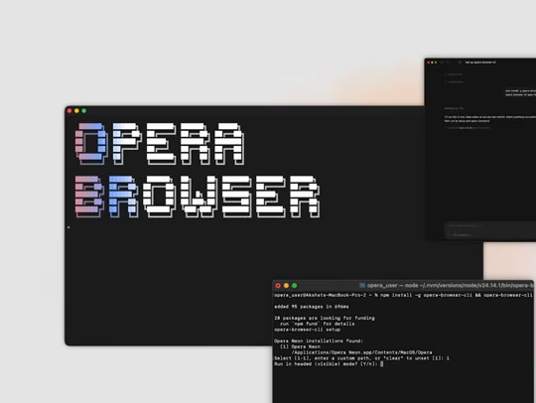Screen dimensions: 536x403
Task: Click the '/Applications/Opera Neon.app/Contents/MacOS/Opera' path
Action: (361, 352)
